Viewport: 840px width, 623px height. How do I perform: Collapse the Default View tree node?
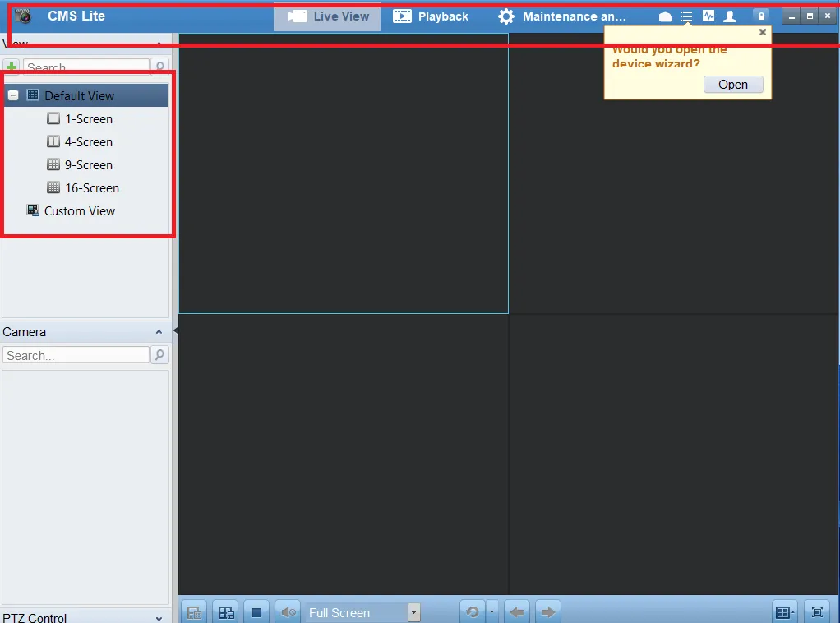click(13, 95)
